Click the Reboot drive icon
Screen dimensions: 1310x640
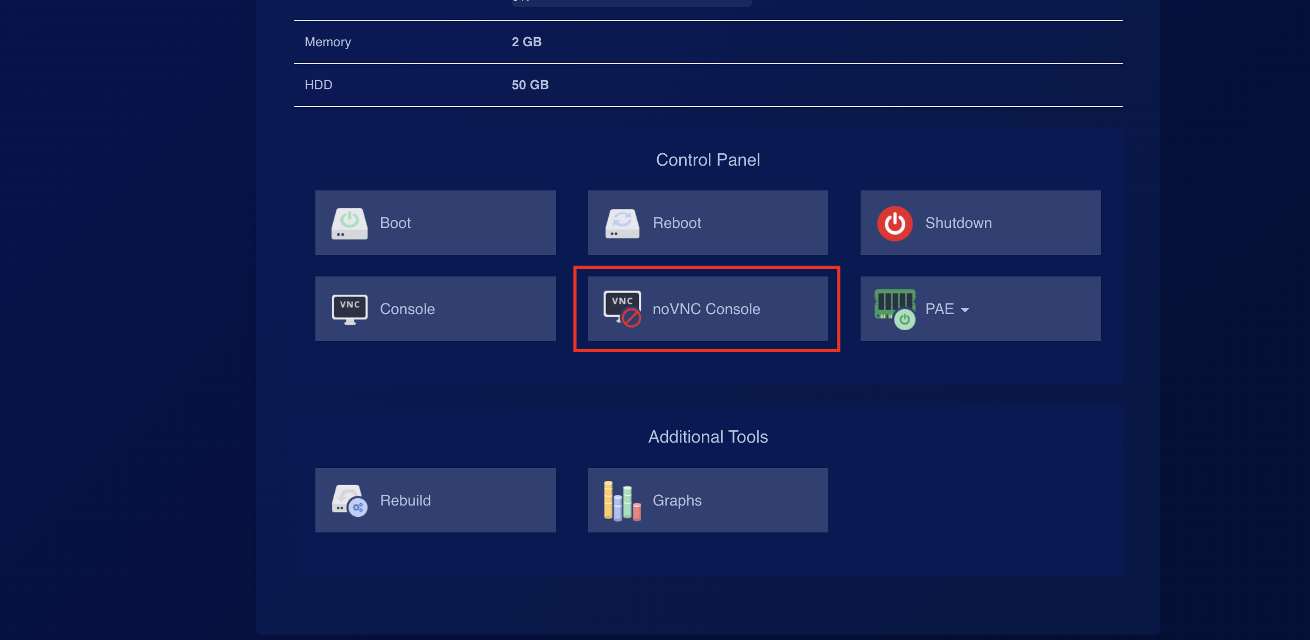622,223
